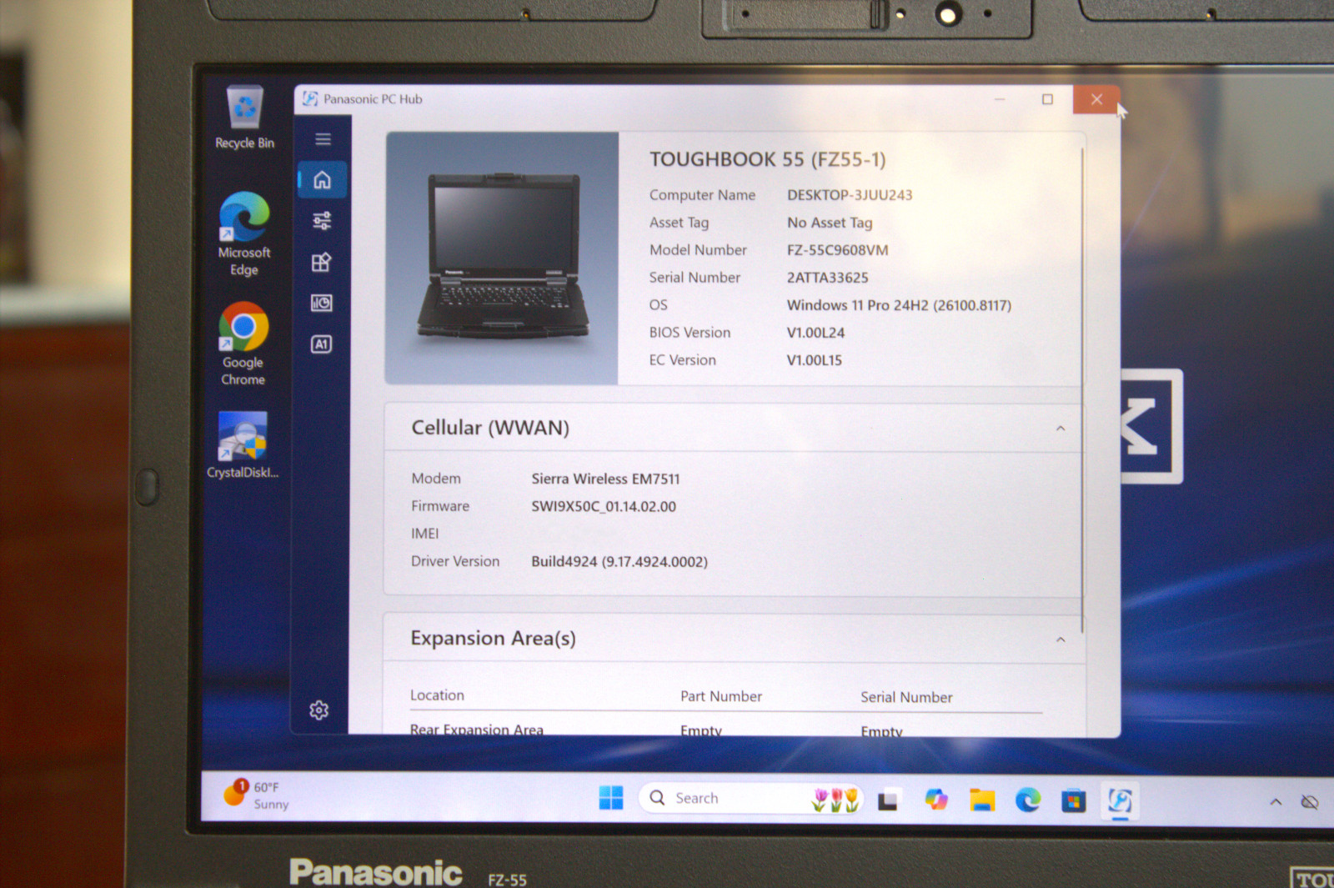
Task: Click driver version Build4924 value
Action: 619,562
